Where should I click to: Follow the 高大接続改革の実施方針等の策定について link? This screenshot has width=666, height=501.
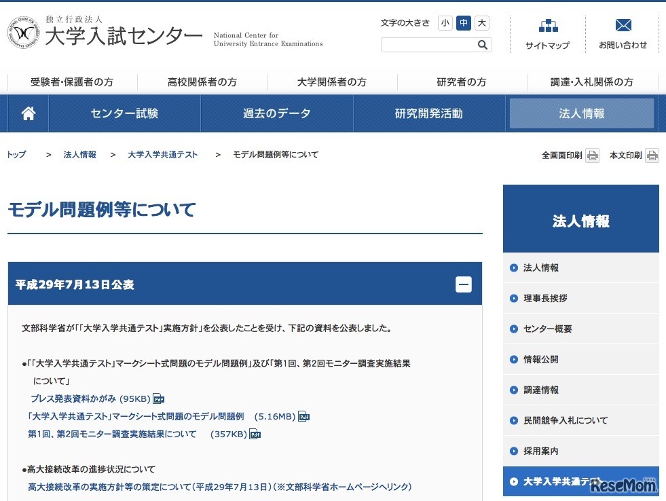coord(219,487)
